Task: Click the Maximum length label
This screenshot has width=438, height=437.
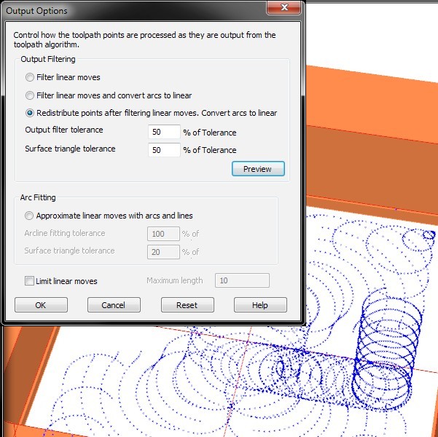Action: 175,280
